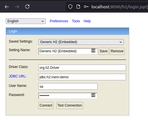Screen dimensions: 148x120
Task: Click into the User Name field
Action: 68,87
